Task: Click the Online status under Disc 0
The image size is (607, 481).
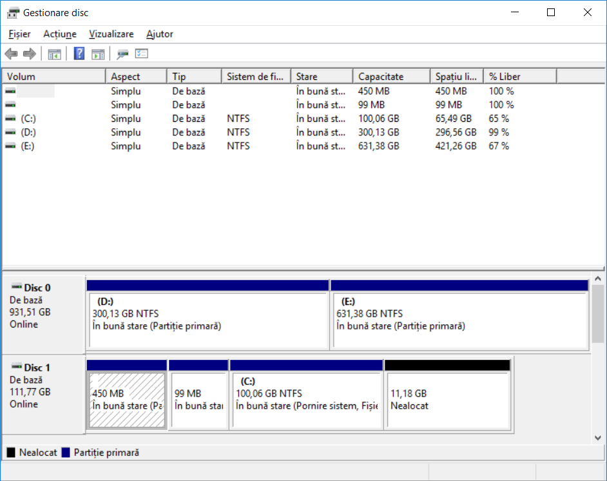Action: pos(24,324)
